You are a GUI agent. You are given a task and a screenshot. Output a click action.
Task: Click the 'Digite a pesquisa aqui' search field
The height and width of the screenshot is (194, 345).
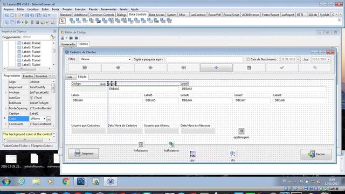tap(204, 59)
